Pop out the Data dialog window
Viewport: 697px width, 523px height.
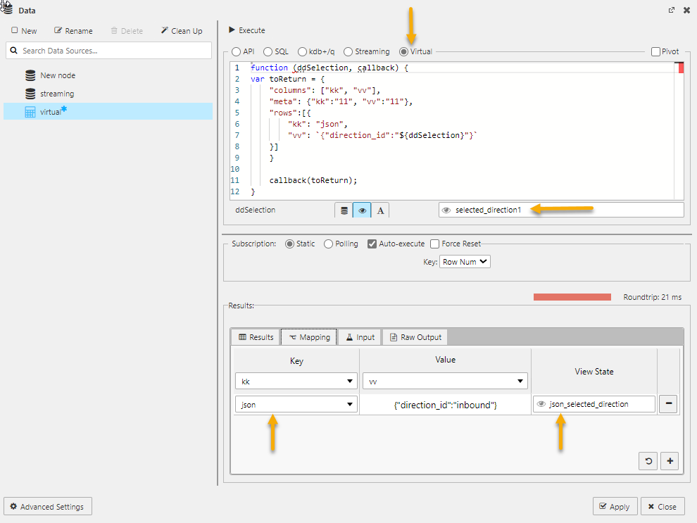671,11
